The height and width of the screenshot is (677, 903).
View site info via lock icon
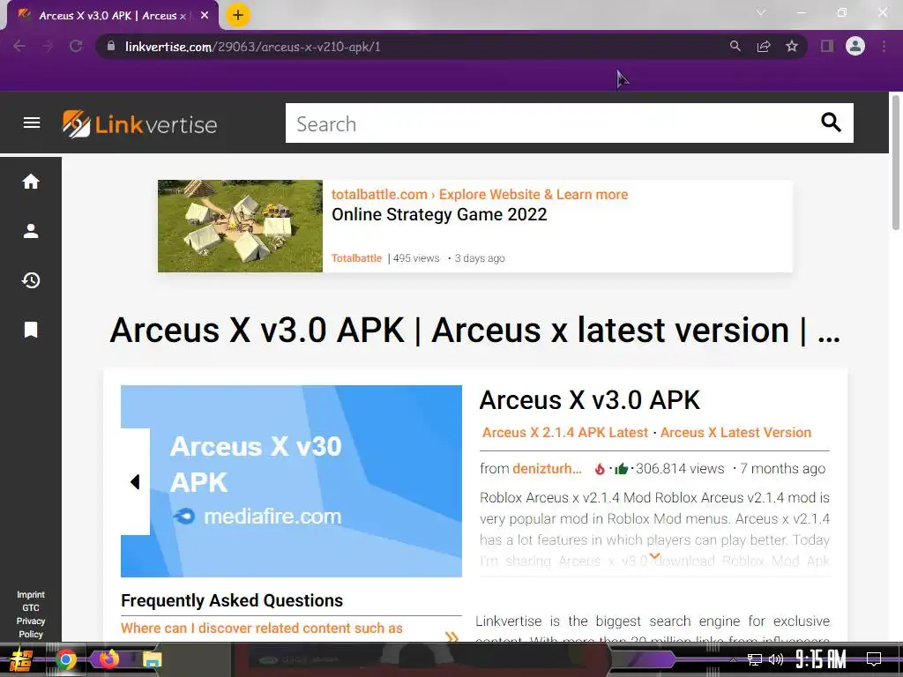tap(110, 46)
